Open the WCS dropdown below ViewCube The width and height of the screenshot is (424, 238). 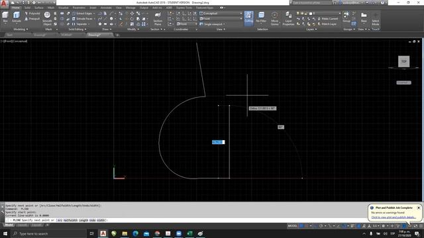click(x=403, y=83)
